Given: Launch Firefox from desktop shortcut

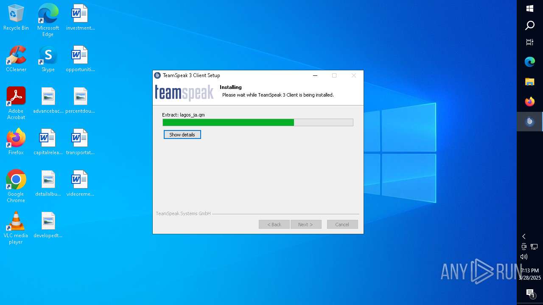Looking at the screenshot, I should [16, 142].
